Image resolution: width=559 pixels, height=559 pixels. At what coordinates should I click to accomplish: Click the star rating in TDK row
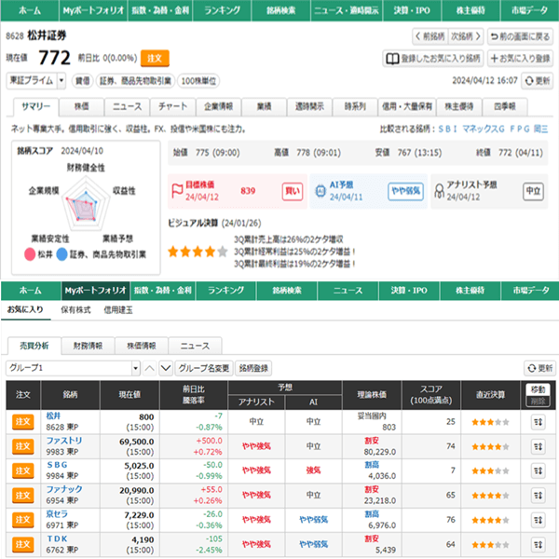(x=490, y=545)
